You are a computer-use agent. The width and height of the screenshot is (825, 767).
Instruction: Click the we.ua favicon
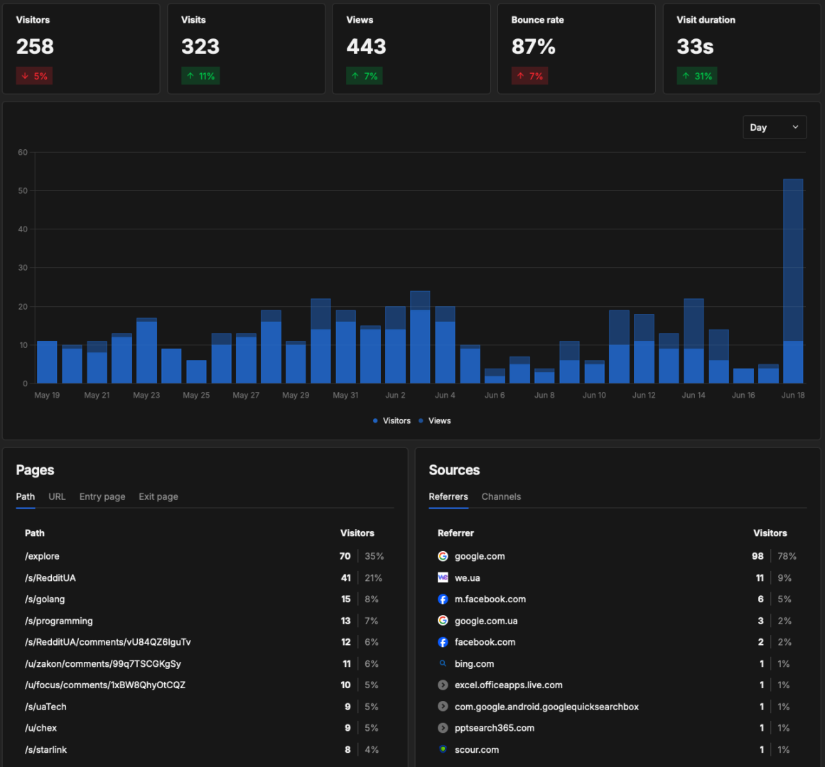click(443, 578)
